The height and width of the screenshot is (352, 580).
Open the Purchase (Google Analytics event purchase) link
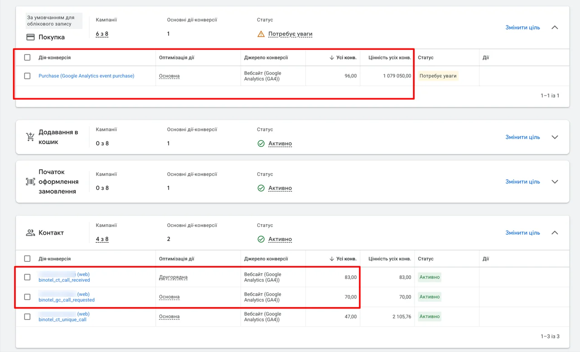click(87, 76)
